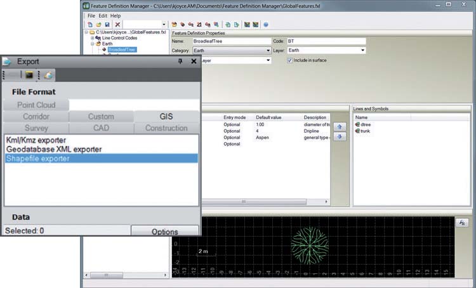Toggle Include in surface checkbox
476x288 pixels.
pyautogui.click(x=289, y=60)
